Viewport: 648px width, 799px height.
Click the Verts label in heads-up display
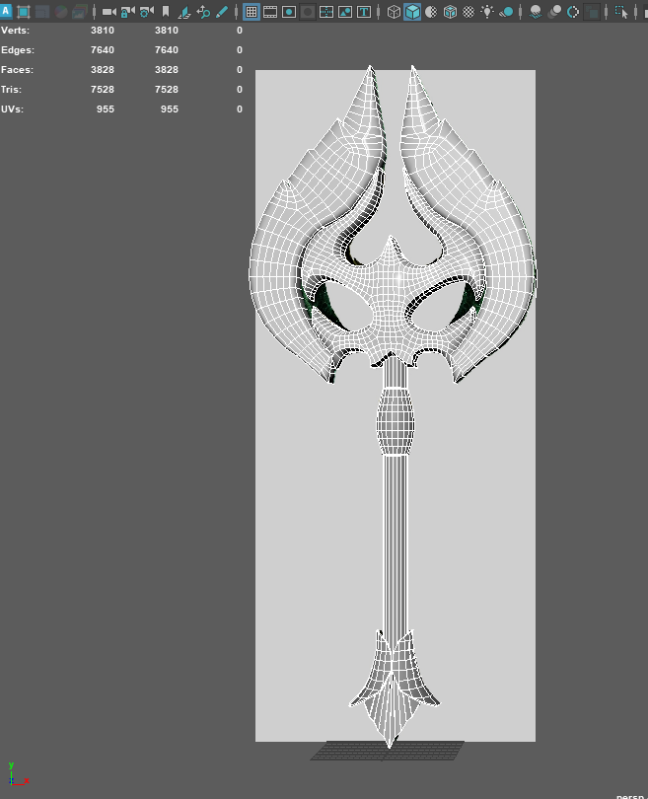pos(15,30)
